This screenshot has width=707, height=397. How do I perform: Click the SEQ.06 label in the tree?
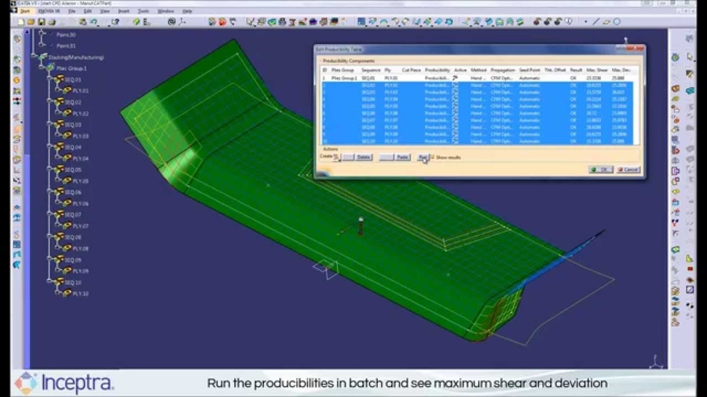coord(72,192)
